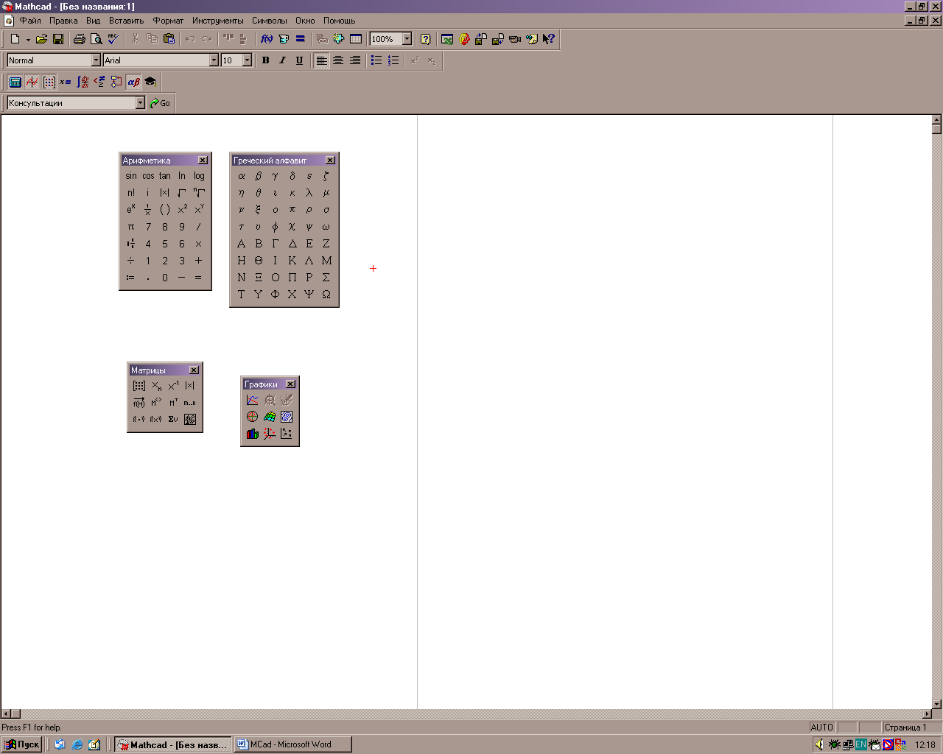
Task: Open the Символы menu
Action: click(x=269, y=21)
